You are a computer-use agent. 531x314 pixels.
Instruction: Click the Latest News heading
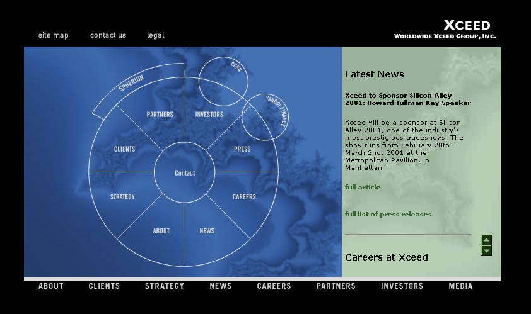click(x=374, y=74)
